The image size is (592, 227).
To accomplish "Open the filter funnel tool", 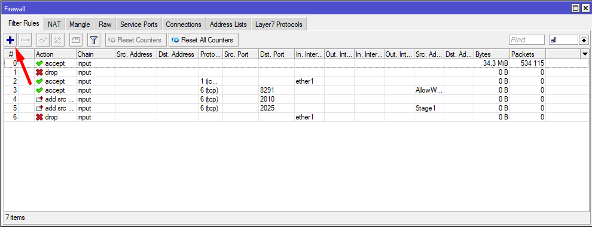I will click(93, 39).
